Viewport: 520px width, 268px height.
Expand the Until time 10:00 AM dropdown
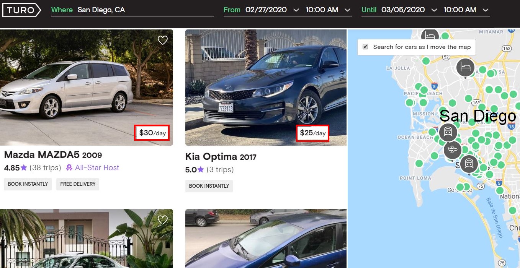[x=486, y=10]
